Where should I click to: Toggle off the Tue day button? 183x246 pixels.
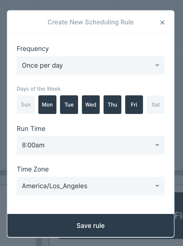(69, 105)
